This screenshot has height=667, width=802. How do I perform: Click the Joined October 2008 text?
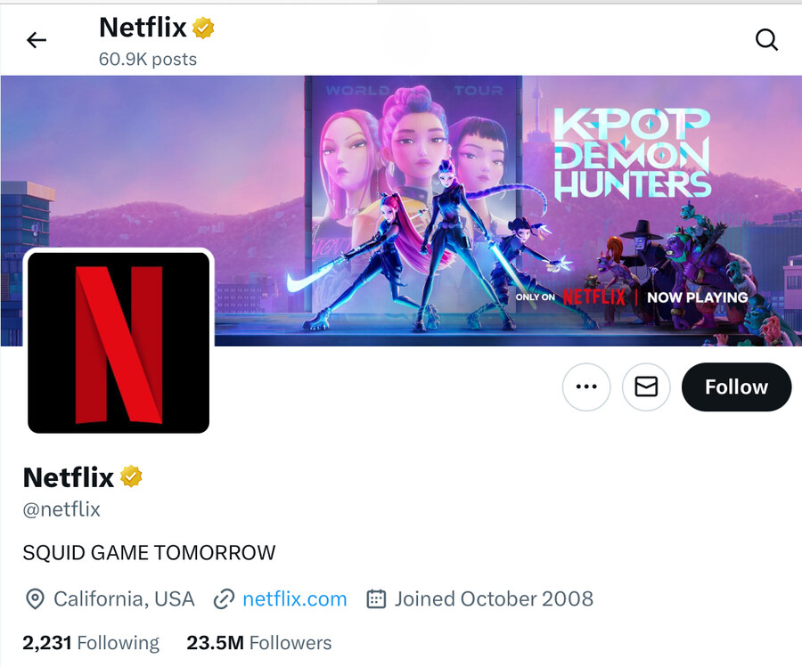494,598
